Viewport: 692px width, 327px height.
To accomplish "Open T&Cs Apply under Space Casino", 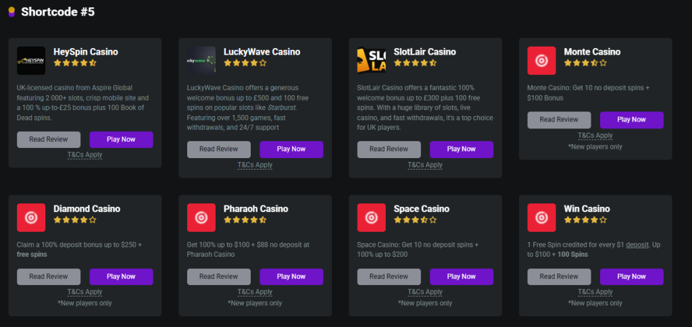I will click(425, 292).
